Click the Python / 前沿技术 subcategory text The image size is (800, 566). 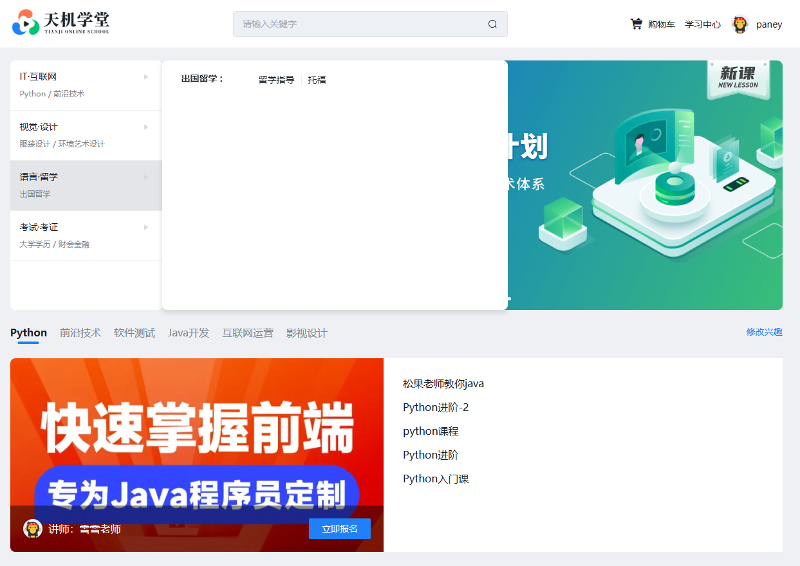(x=52, y=94)
